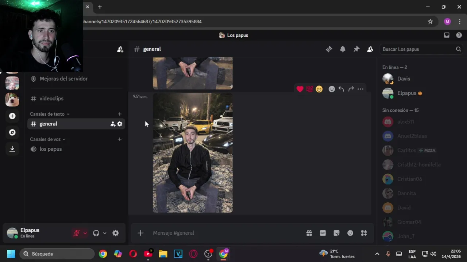Open the dog avatar server icon
This screenshot has width=467, height=262.
(x=12, y=99)
